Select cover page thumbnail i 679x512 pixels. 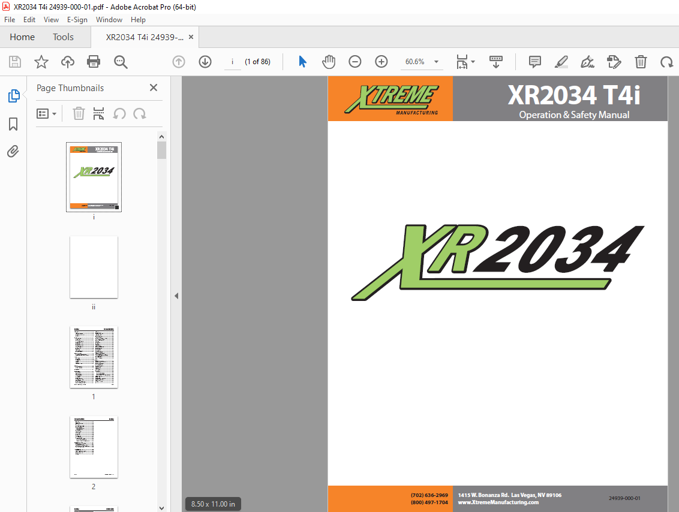pos(94,177)
